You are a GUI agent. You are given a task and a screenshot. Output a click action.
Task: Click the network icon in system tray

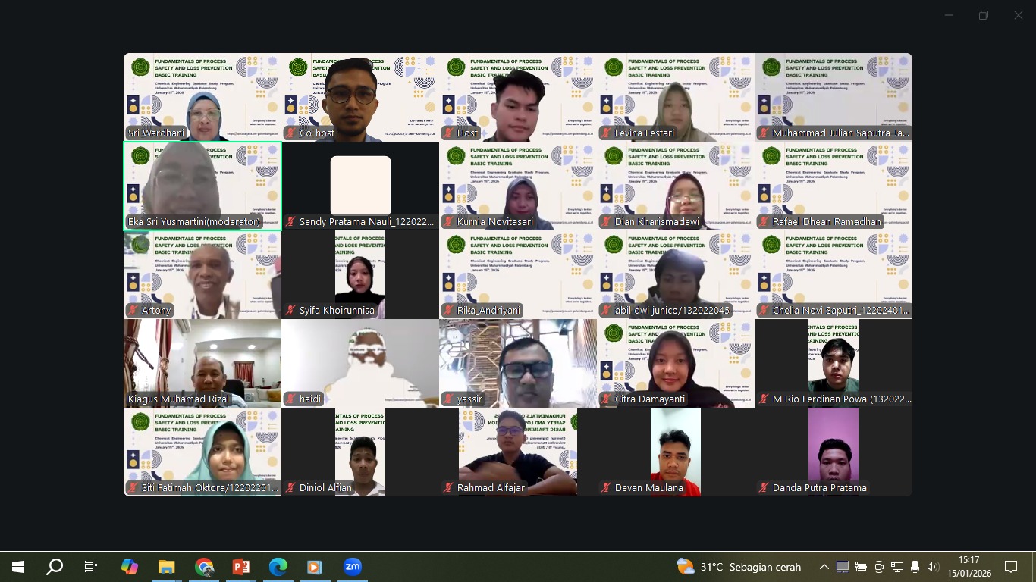click(897, 567)
